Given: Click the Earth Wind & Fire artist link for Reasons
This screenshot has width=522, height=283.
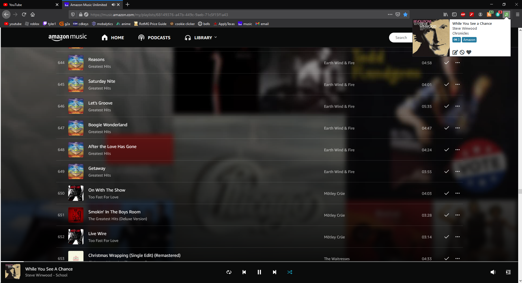Looking at the screenshot, I should pyautogui.click(x=339, y=63).
